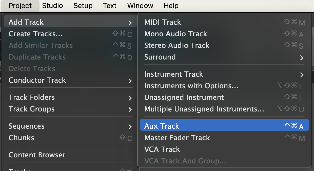Expand the Conductor Track submenu

[130, 81]
